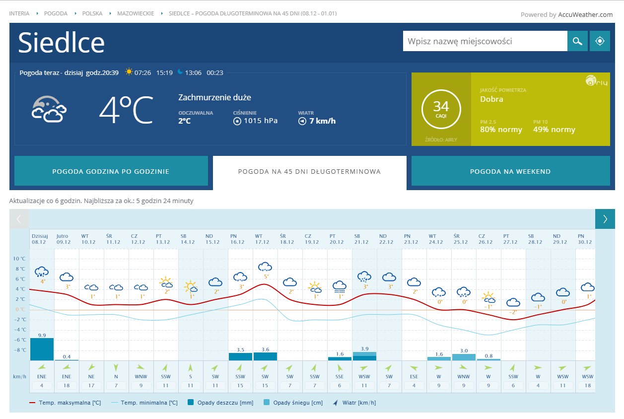
Task: Switch to Pogoda na weekend tab
Action: [x=510, y=171]
